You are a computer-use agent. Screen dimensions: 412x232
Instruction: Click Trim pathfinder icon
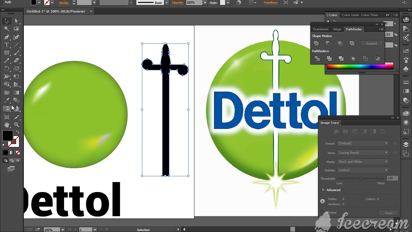tap(329, 58)
